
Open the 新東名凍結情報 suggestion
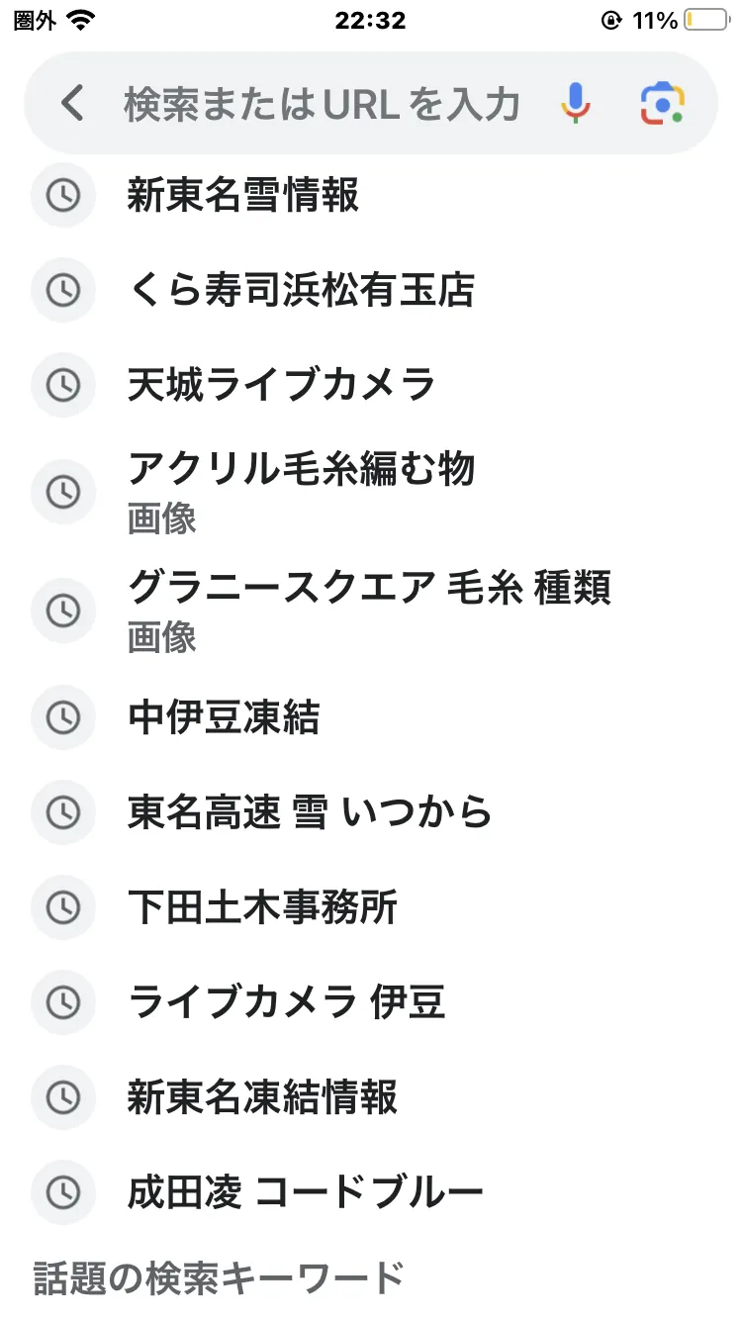pyautogui.click(x=262, y=1097)
